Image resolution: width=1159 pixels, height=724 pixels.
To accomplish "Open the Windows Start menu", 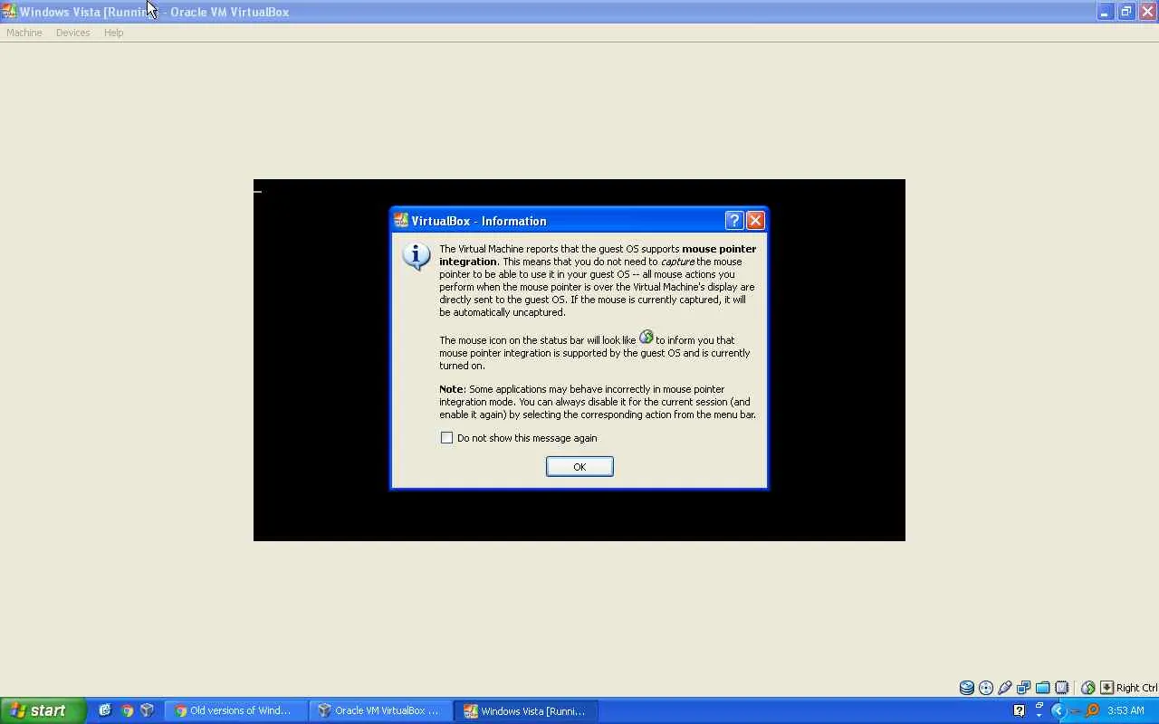I will click(x=43, y=710).
